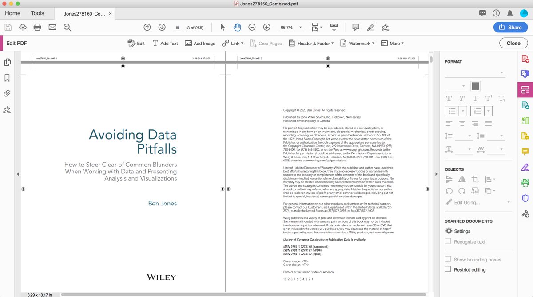Toggle underline text style
533x297 pixels.
[475, 98]
